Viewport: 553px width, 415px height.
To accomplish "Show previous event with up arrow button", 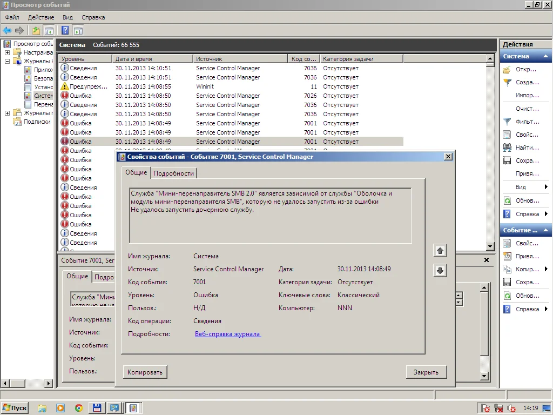I will [x=440, y=251].
